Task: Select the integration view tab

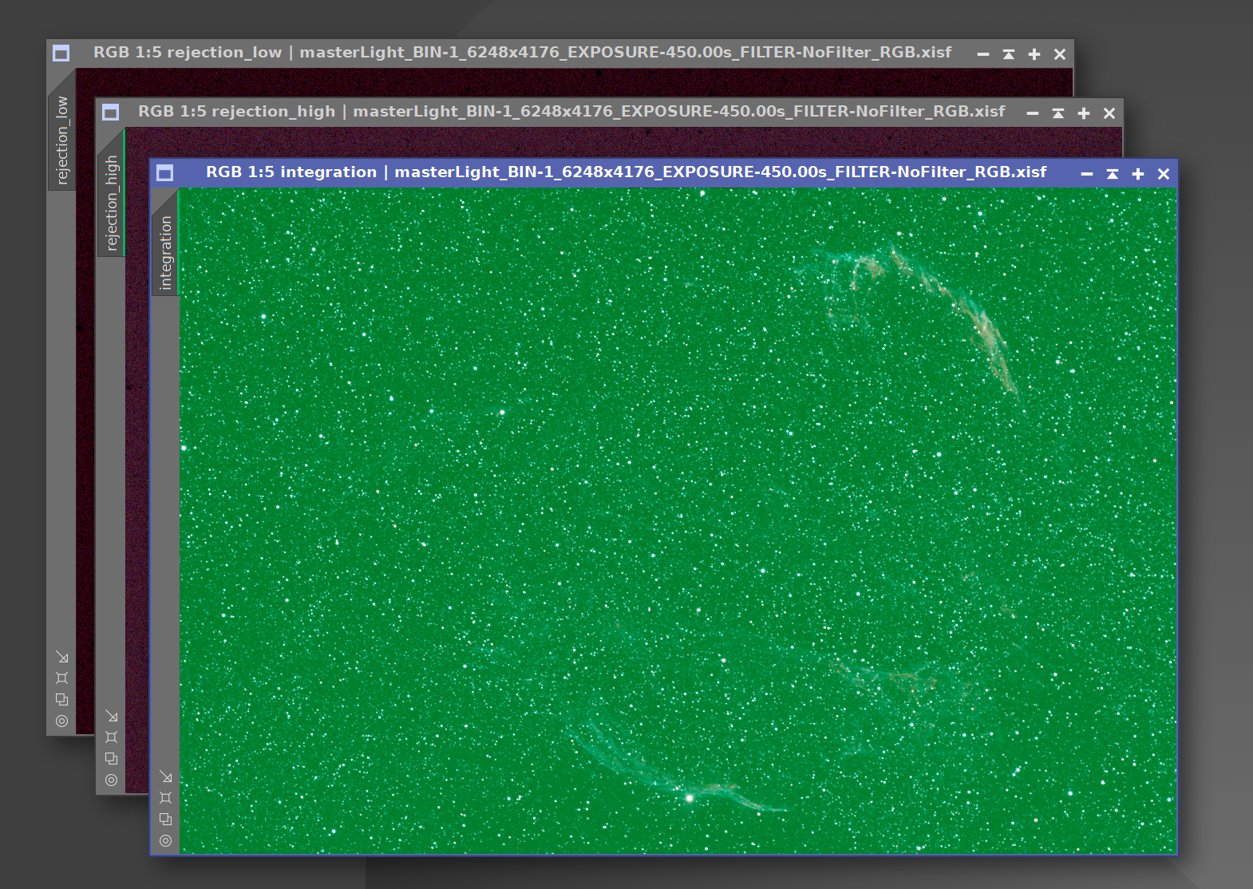Action: [x=165, y=252]
